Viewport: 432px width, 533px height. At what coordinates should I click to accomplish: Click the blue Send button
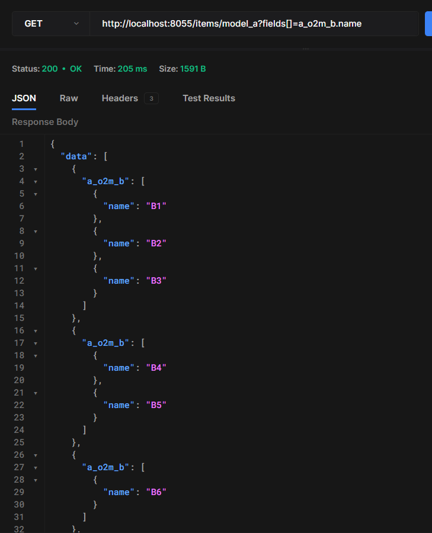(428, 23)
